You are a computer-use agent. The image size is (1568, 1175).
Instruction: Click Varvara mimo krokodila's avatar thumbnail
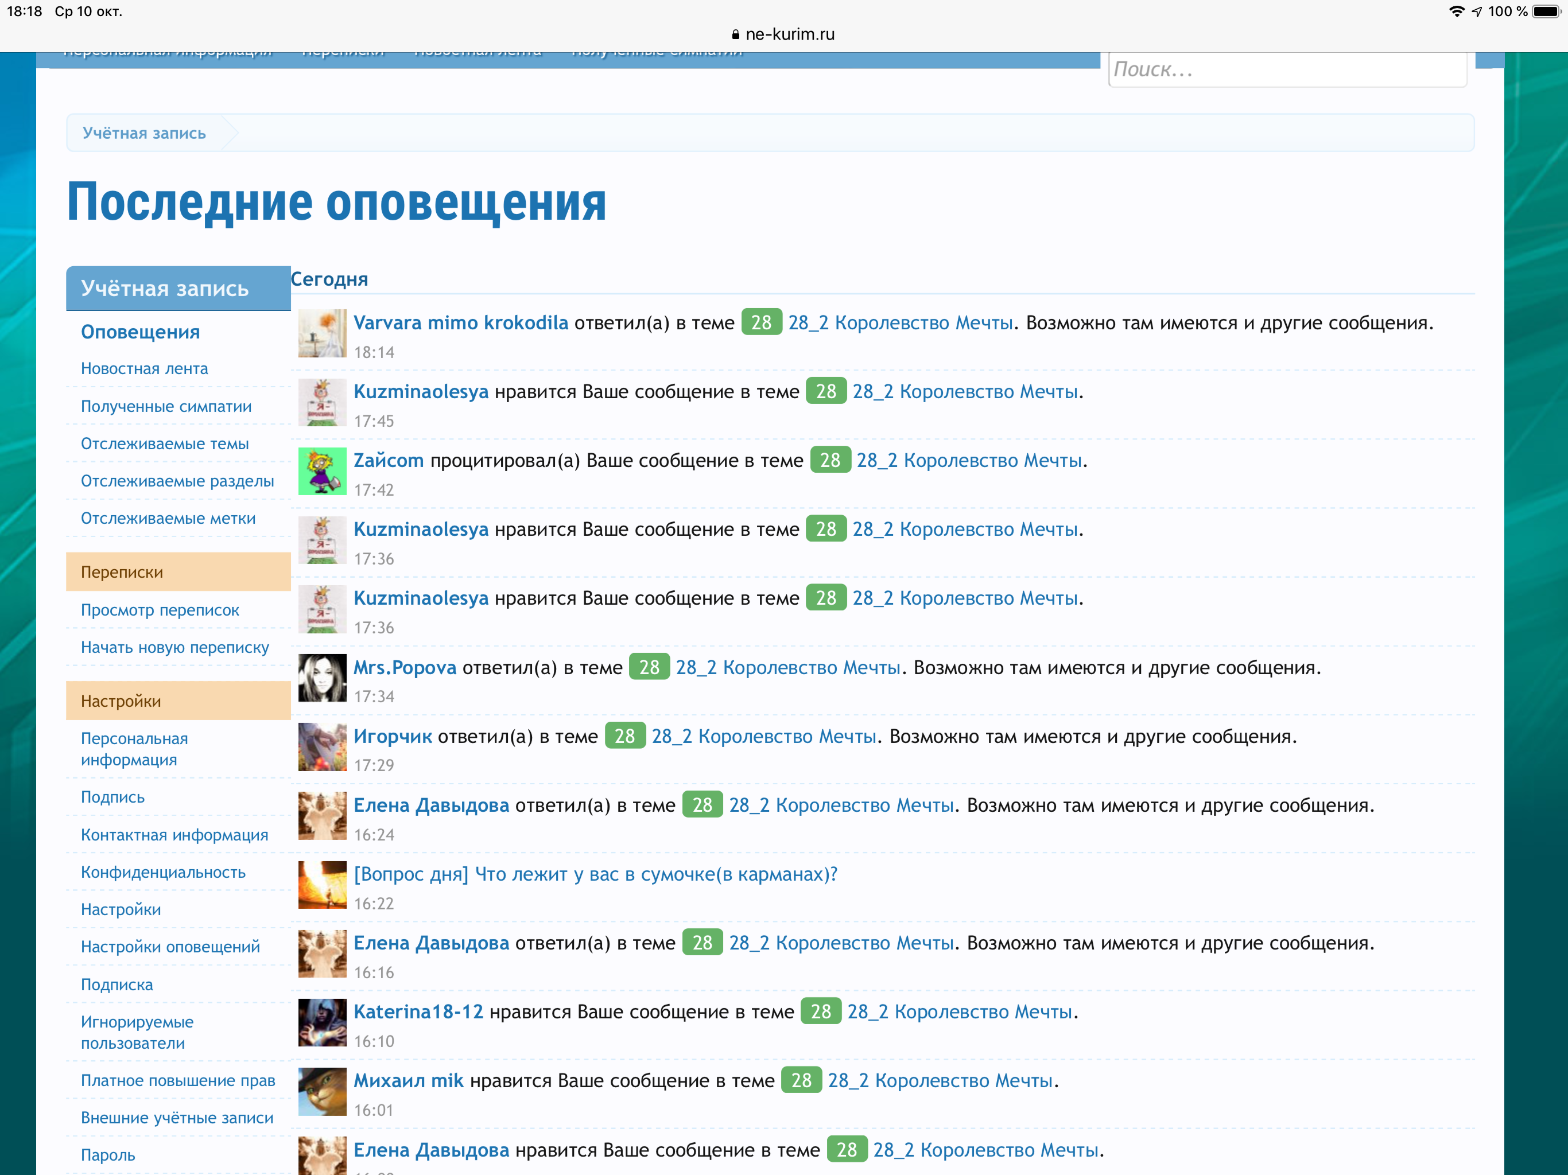(x=322, y=333)
